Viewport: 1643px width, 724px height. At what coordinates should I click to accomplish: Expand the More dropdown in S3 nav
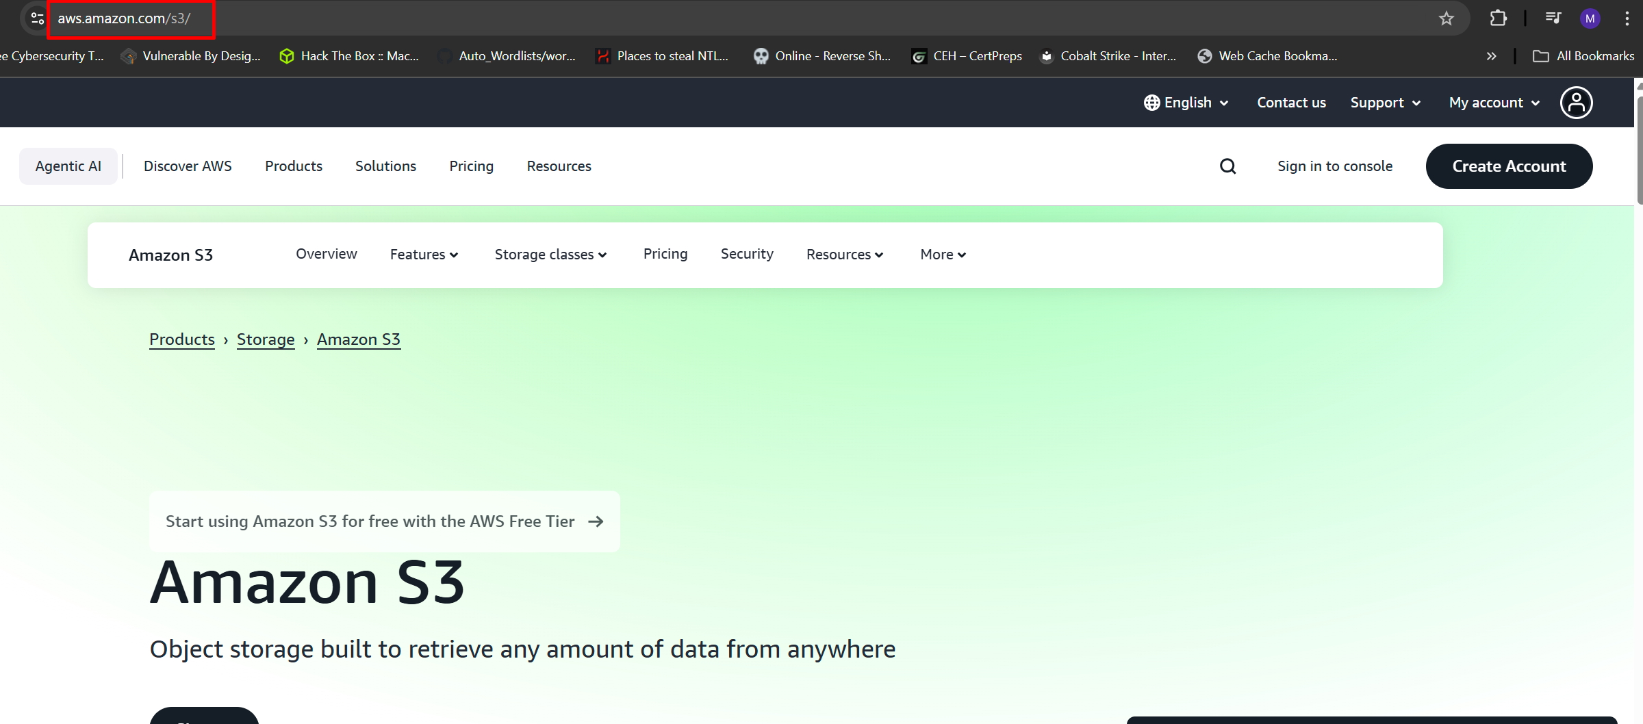[x=943, y=255]
